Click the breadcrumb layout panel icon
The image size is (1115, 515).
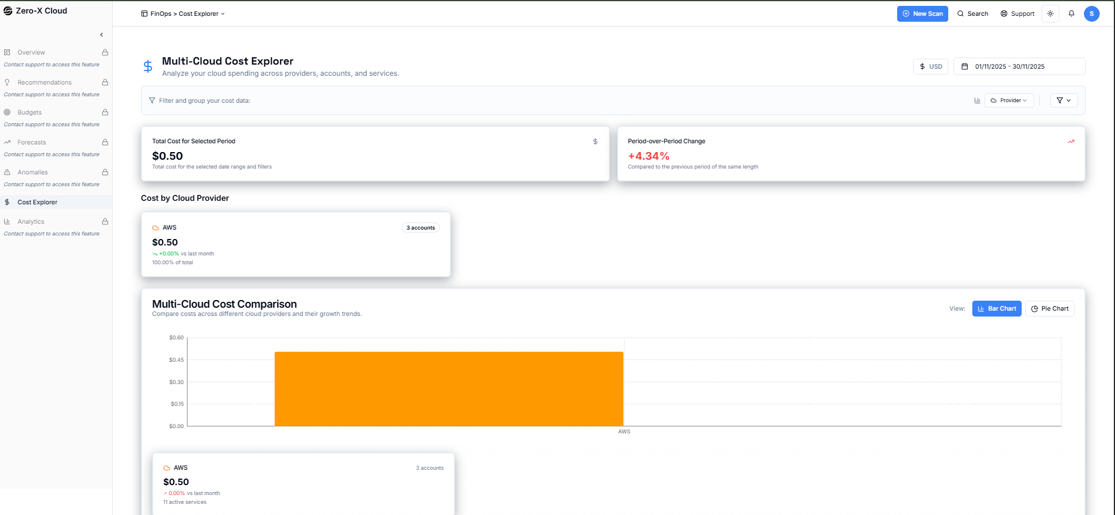(144, 14)
